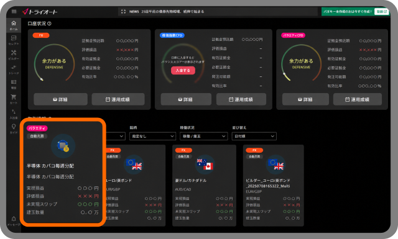398x239 pixels.
Task: Open the 豪ドル/カナダドル AUD/CAD card
Action: [204, 186]
